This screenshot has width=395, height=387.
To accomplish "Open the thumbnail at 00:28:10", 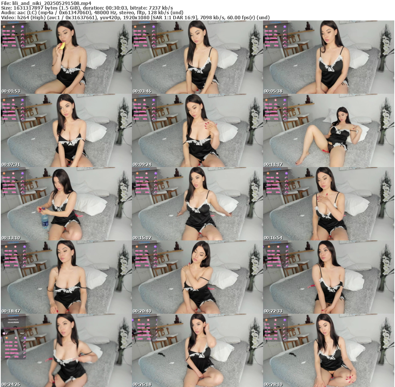I will click(x=329, y=350).
